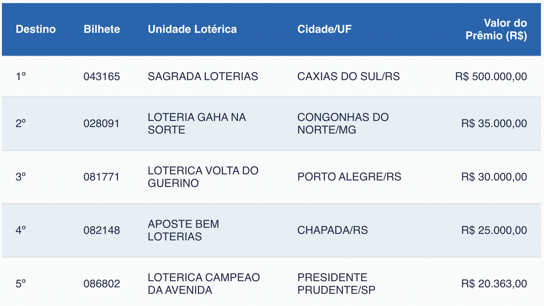Click the Cidade/UF column header
The width and height of the screenshot is (544, 306).
tap(324, 29)
